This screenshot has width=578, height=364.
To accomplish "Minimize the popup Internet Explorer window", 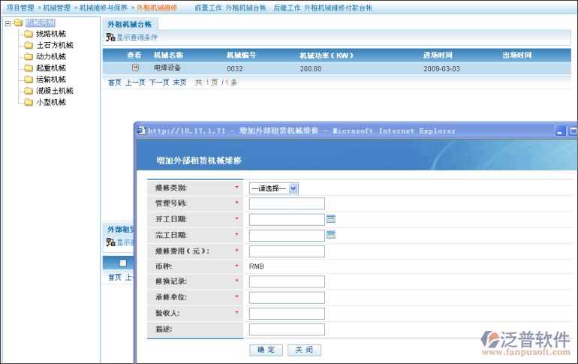I will point(560,130).
